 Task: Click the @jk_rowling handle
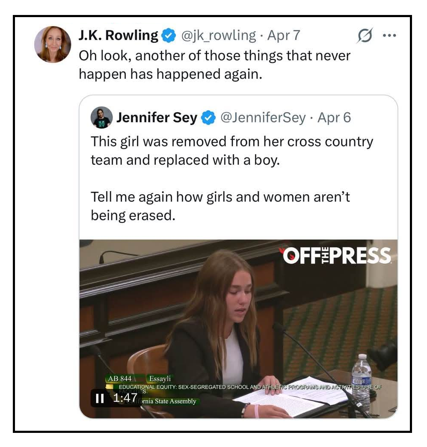point(219,36)
